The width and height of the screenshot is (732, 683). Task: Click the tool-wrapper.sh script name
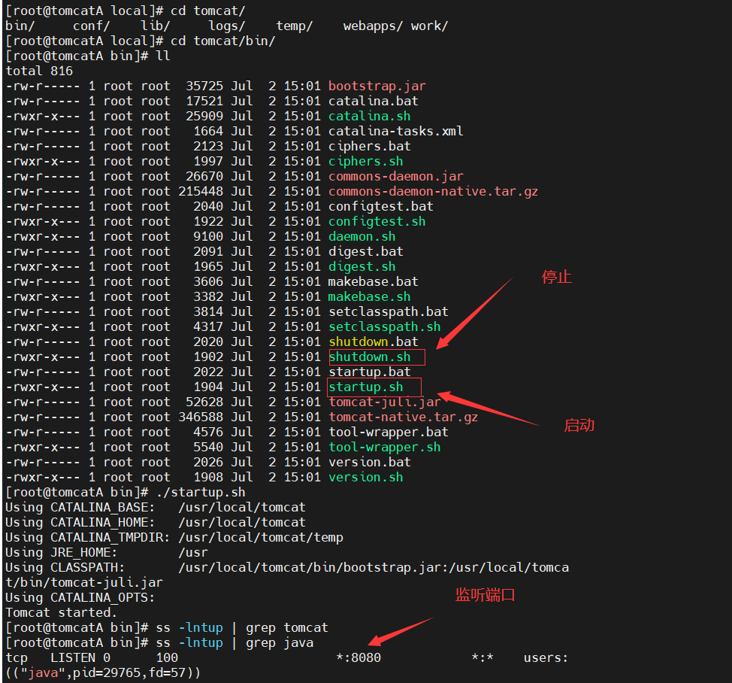pyautogui.click(x=385, y=447)
